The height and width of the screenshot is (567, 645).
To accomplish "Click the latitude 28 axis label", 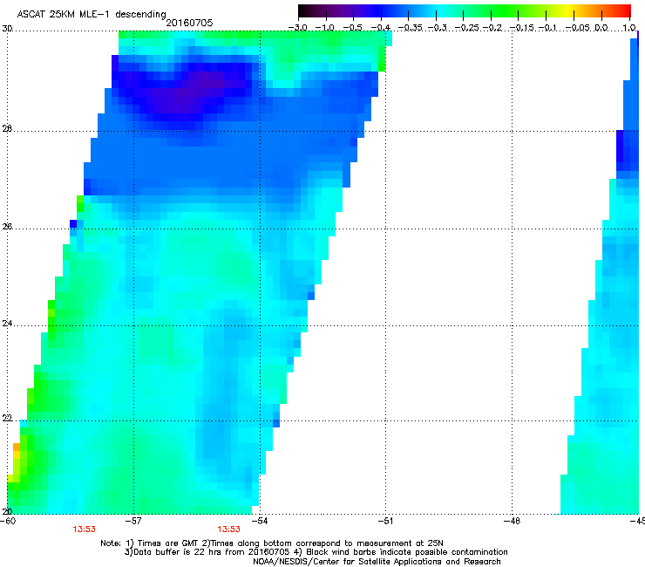I will coord(7,129).
